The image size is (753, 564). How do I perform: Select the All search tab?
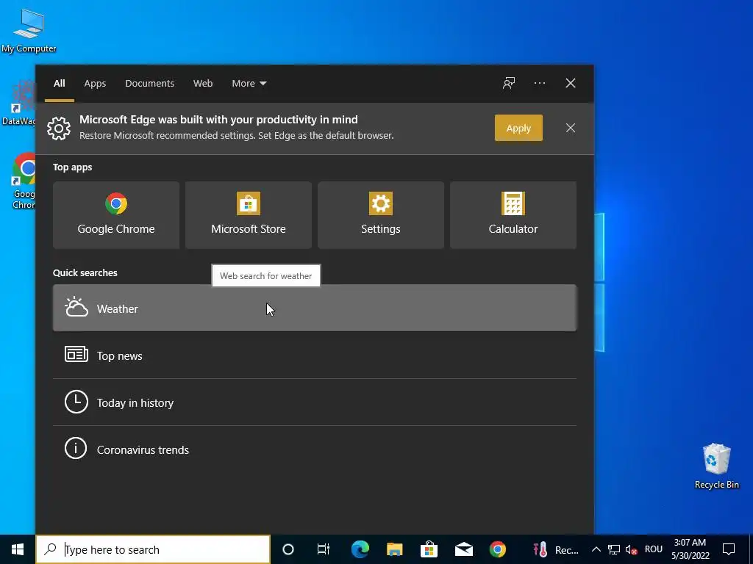coord(60,84)
